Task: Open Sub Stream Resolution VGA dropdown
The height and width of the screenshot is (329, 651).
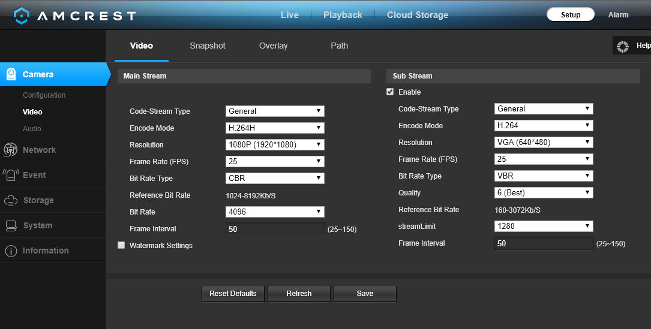Action: 544,142
